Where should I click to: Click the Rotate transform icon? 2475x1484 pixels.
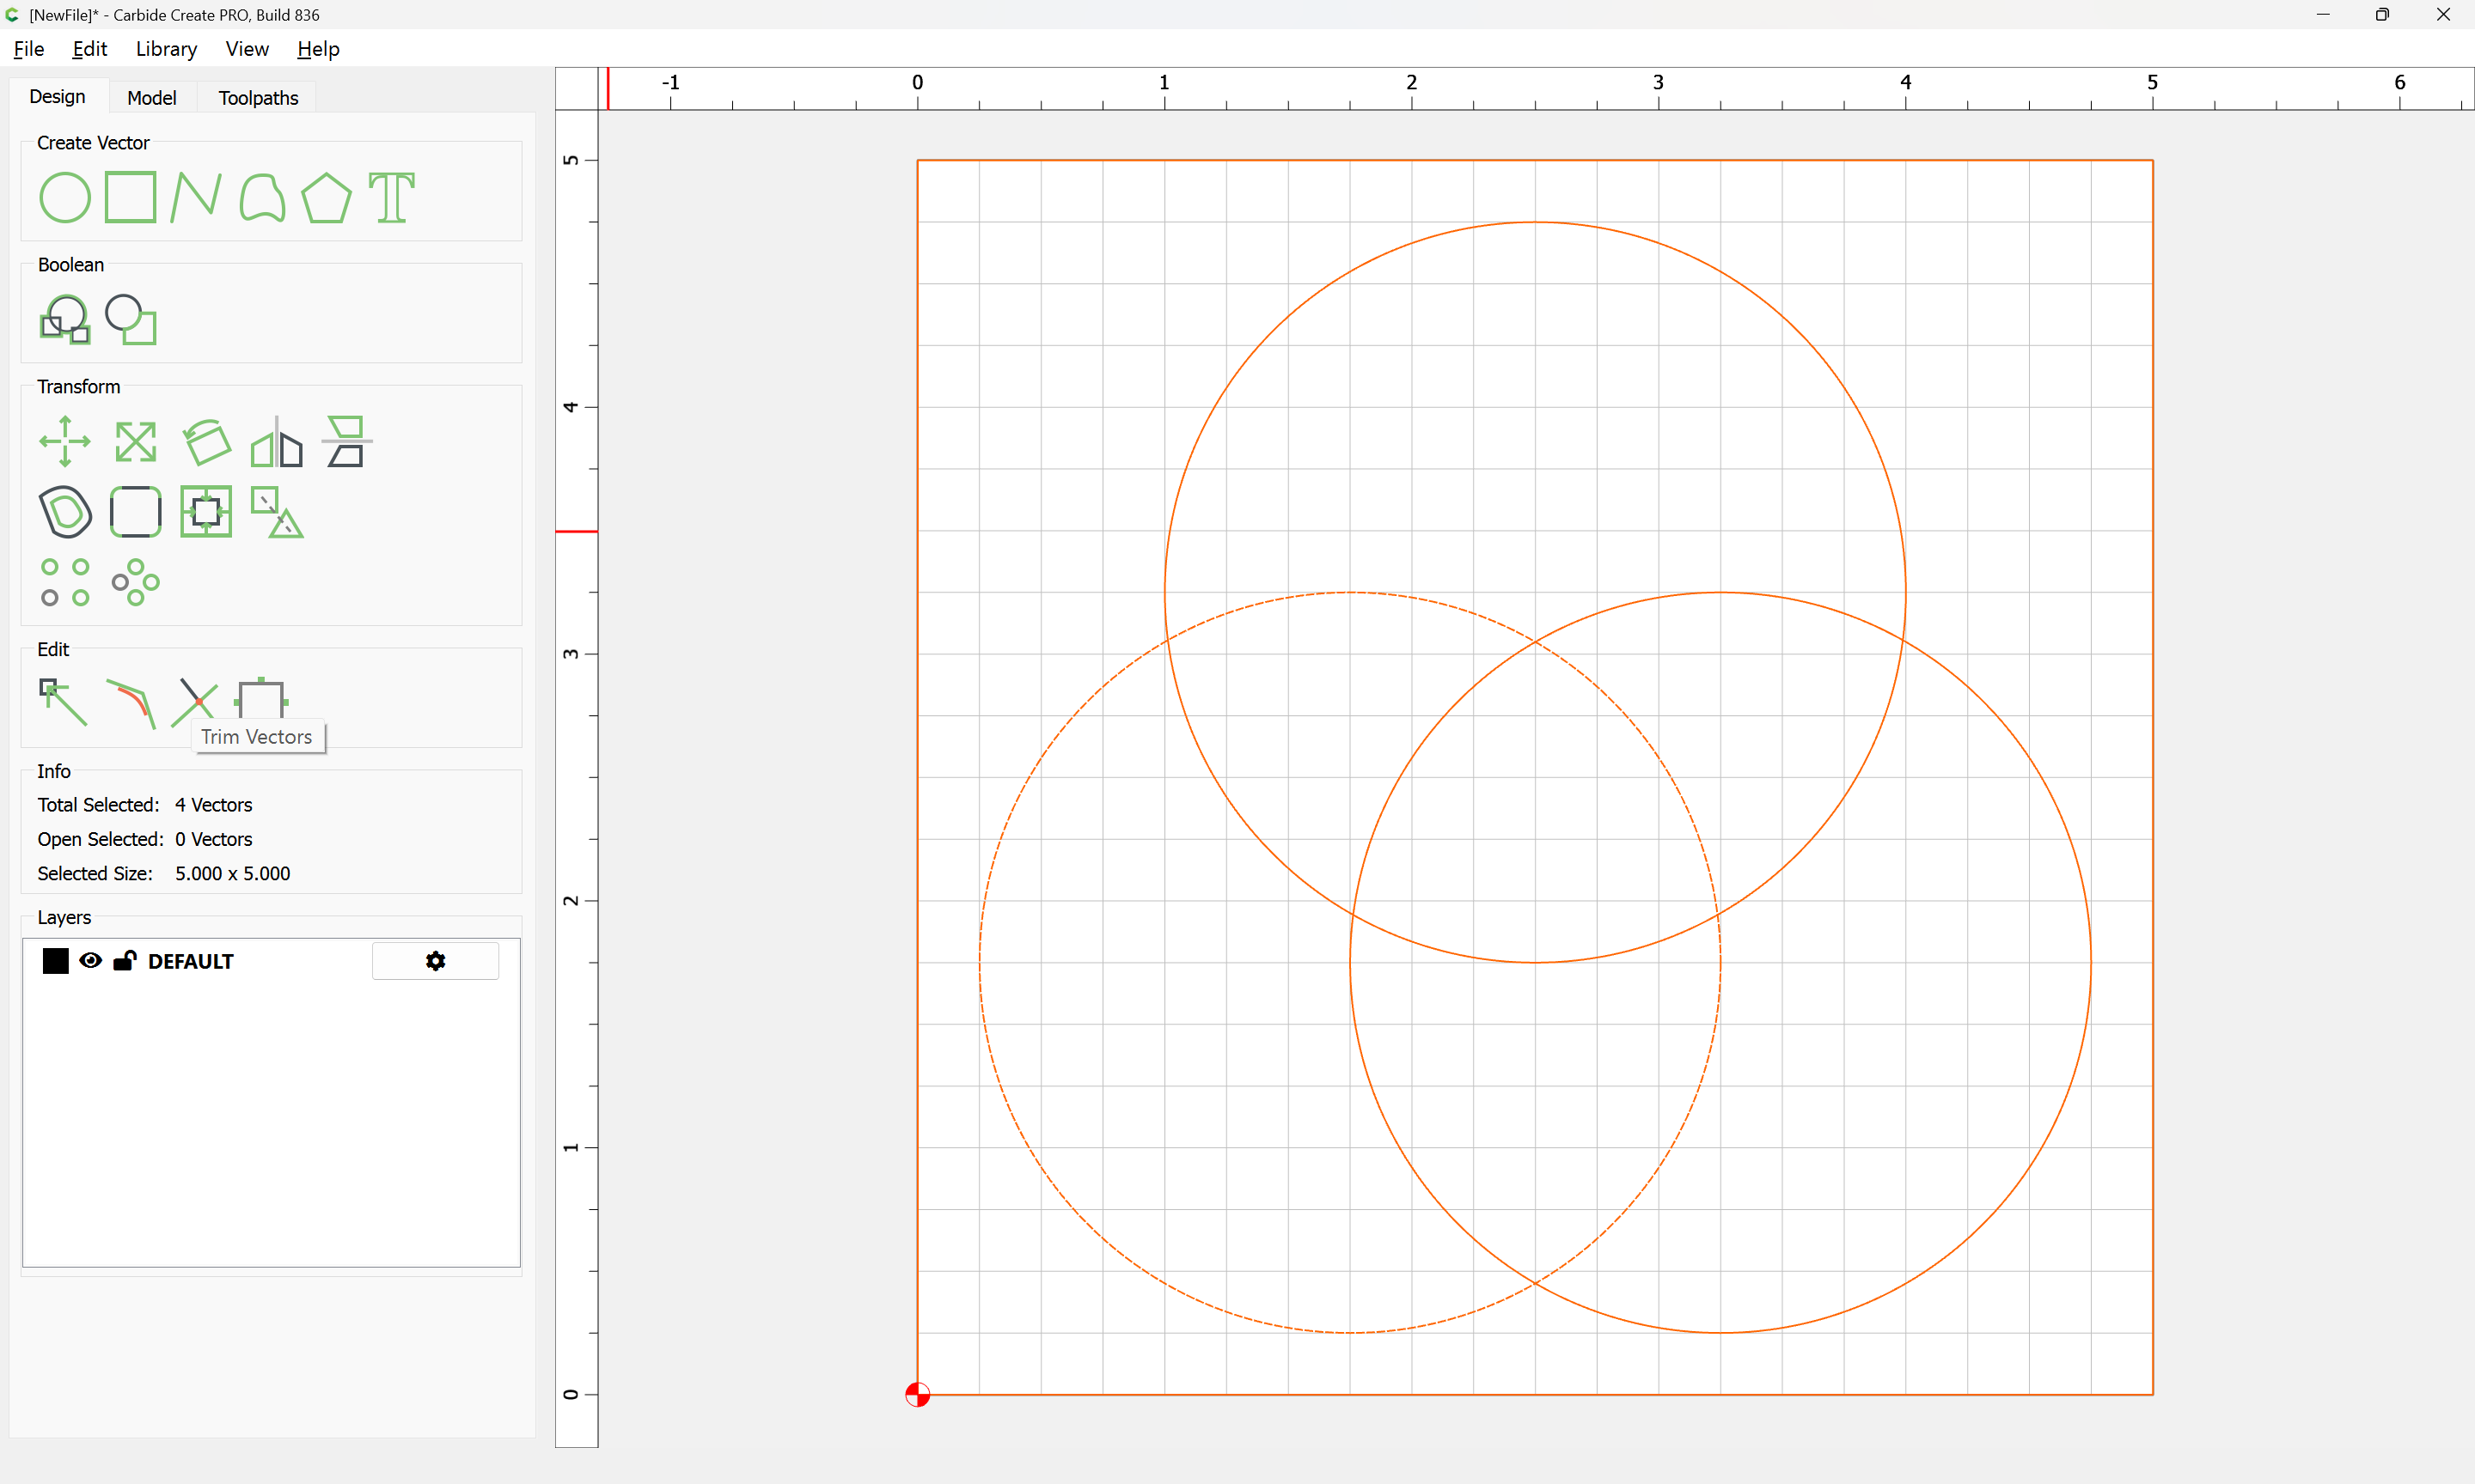[206, 441]
